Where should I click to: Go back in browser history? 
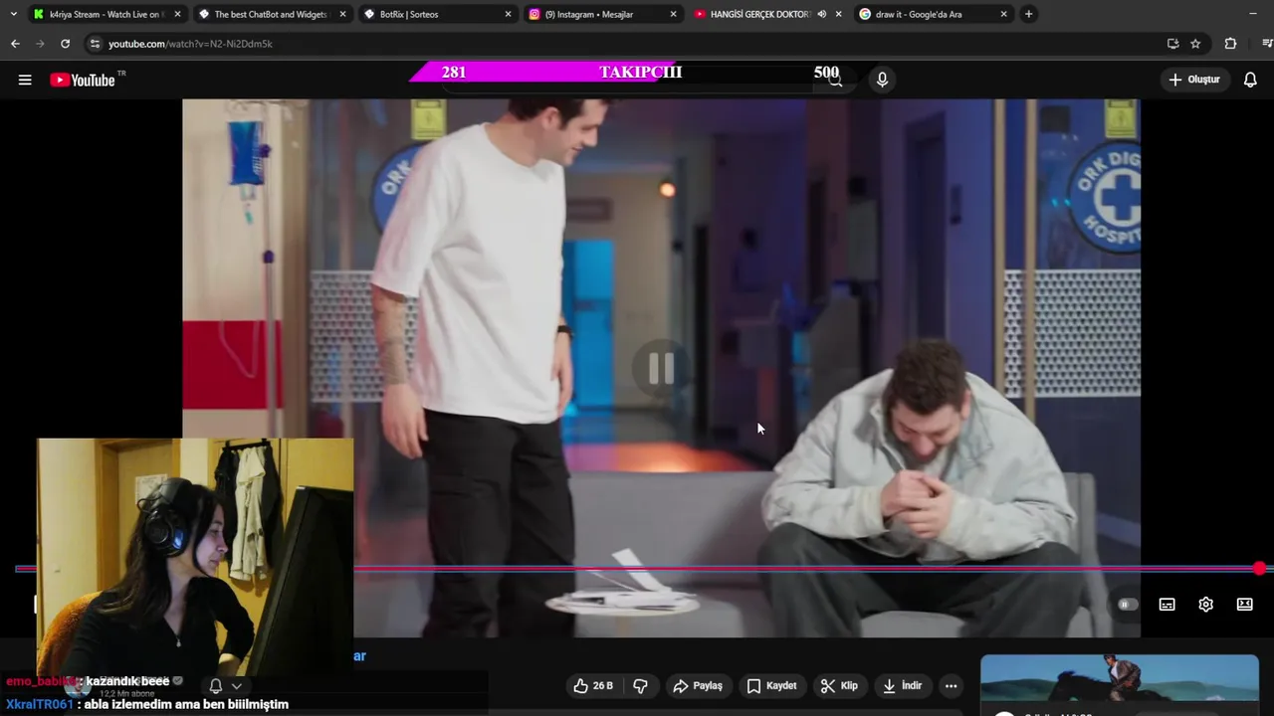[x=15, y=44]
